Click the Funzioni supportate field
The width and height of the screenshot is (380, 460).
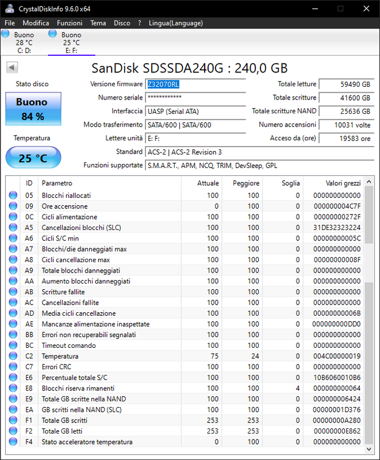click(x=259, y=166)
